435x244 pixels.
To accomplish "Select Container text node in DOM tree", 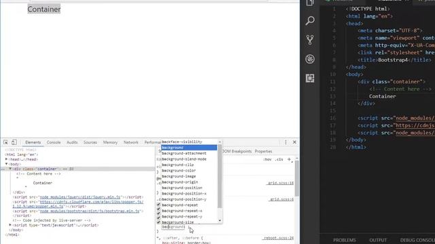I will click(x=42, y=183).
